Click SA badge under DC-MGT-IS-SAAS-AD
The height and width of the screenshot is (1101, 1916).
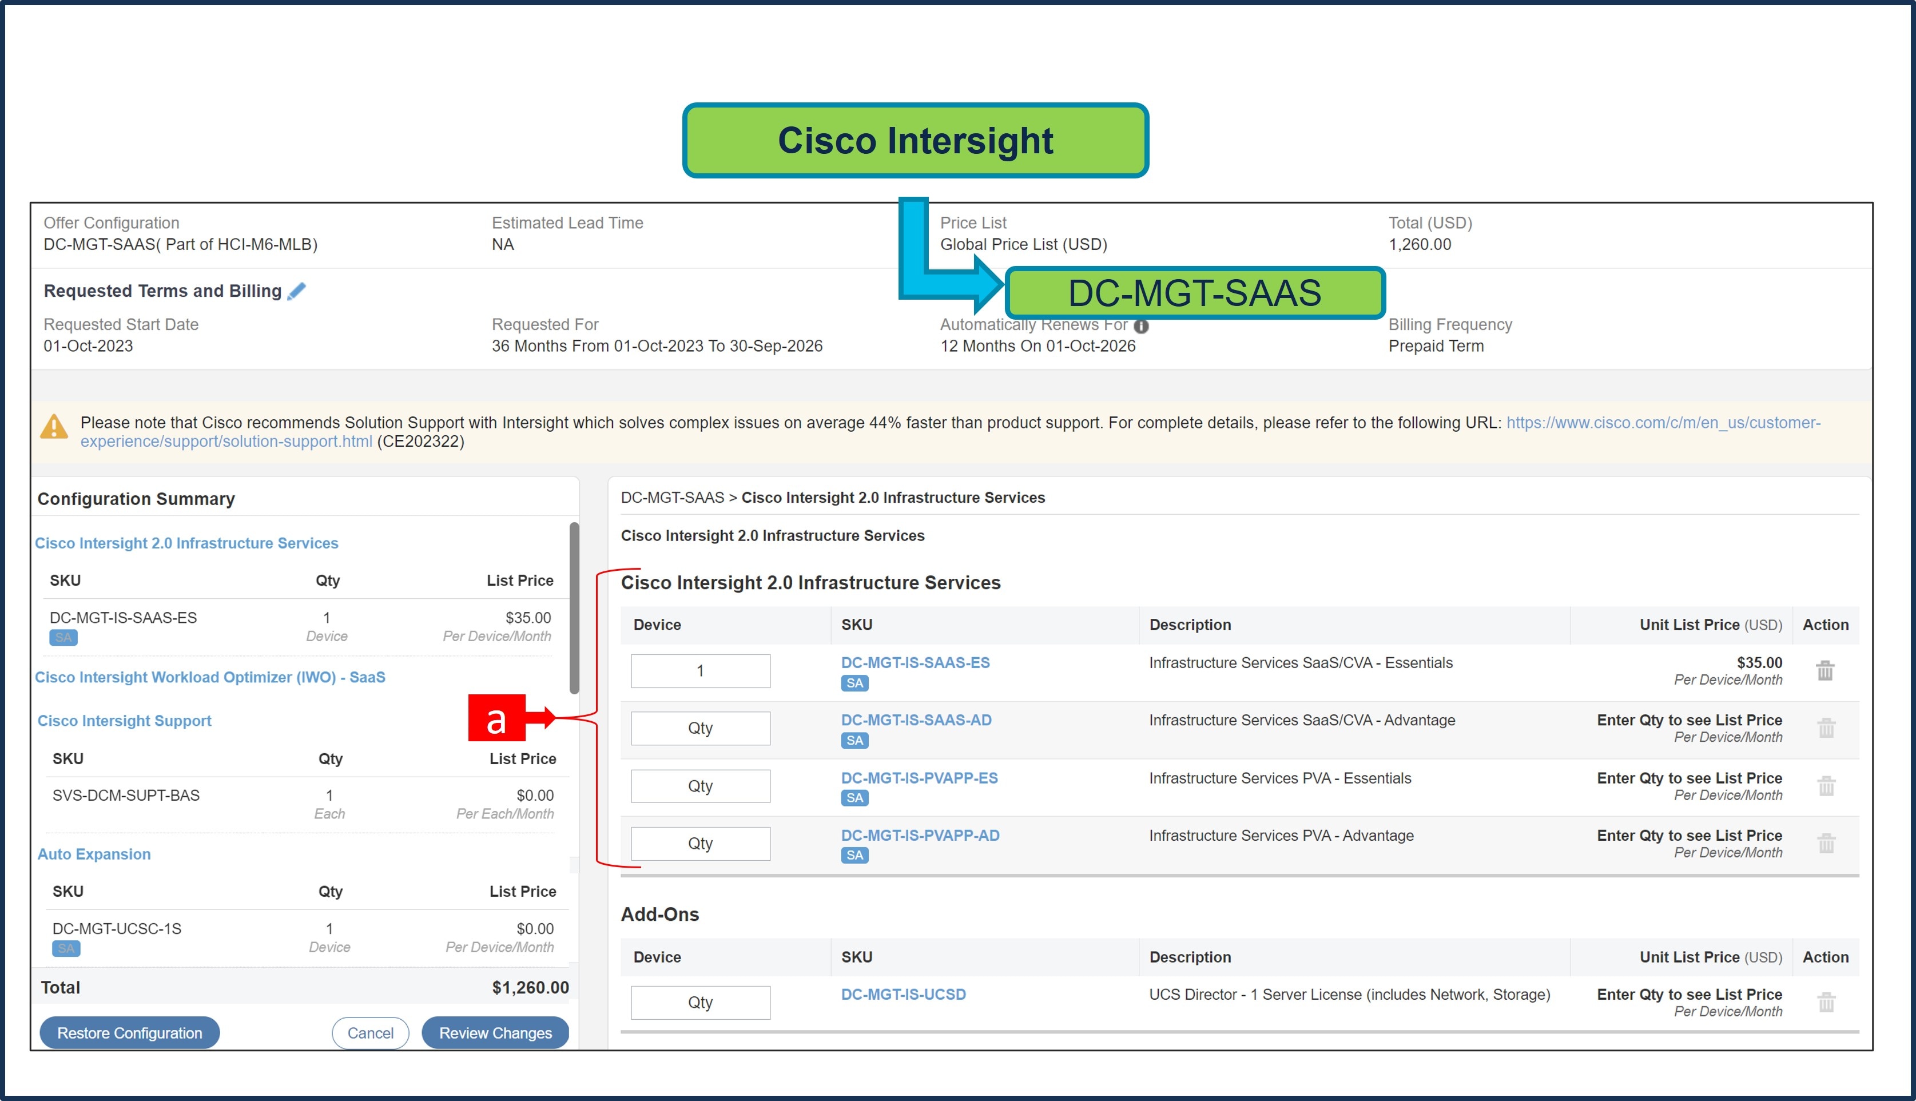(854, 740)
